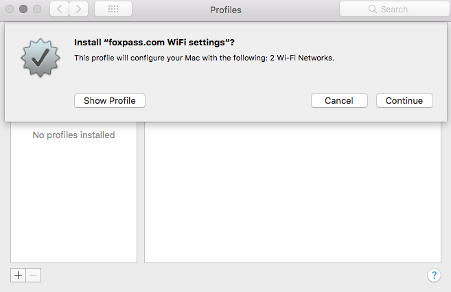Open help with the question mark

tap(434, 276)
